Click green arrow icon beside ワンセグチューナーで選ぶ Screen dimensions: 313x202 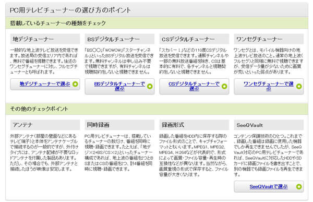[299, 86]
